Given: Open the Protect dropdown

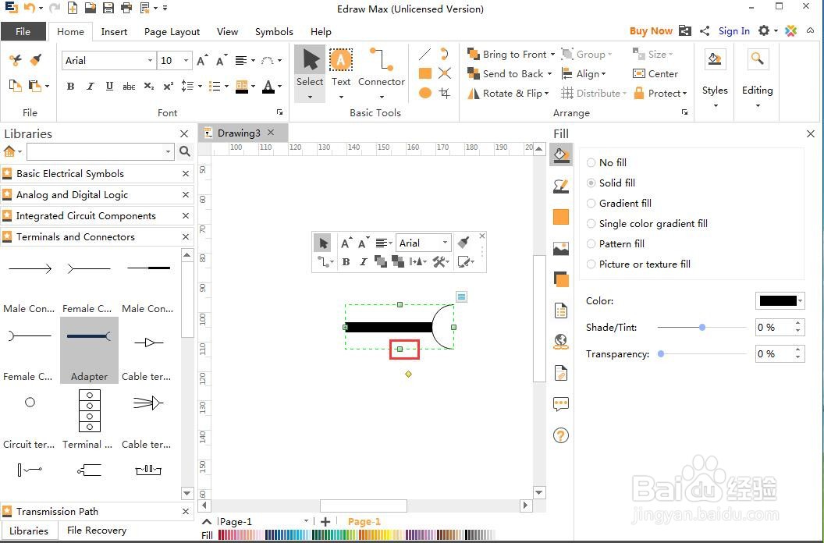Looking at the screenshot, I should [684, 94].
